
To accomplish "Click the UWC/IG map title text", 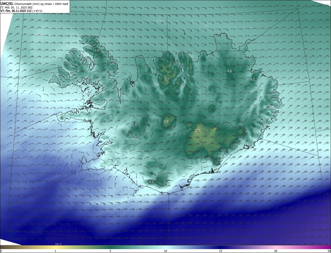I will click(34, 4).
